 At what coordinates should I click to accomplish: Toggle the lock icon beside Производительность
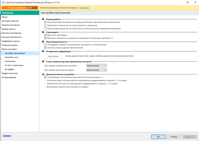pyautogui.click(x=43, y=42)
